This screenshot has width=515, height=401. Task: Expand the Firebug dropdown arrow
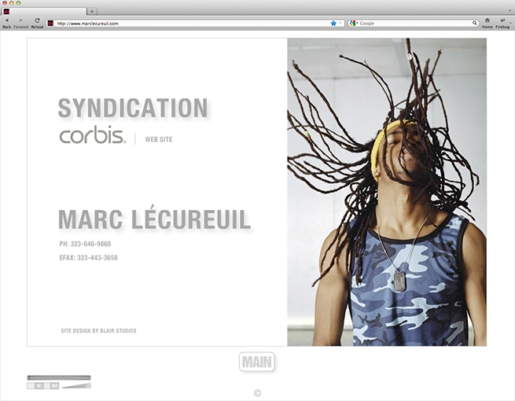point(511,23)
